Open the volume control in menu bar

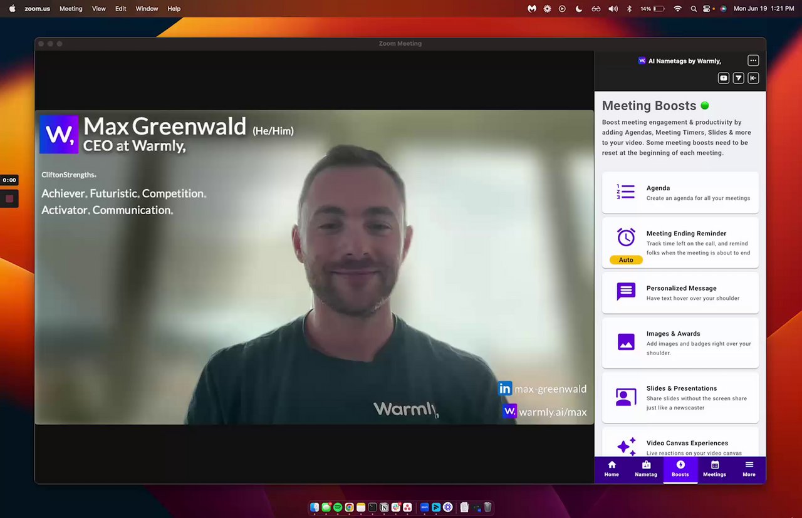(613, 9)
